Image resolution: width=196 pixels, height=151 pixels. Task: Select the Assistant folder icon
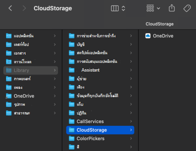(72, 70)
